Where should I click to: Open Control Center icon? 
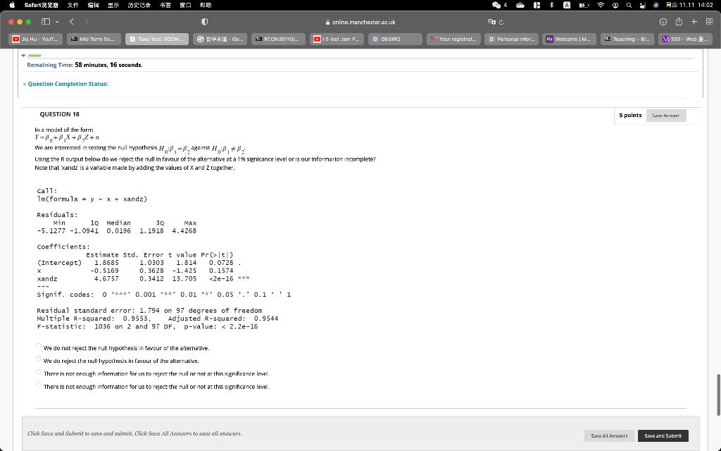point(642,5)
